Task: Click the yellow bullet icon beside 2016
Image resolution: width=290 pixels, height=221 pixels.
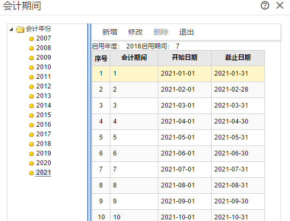Action: click(x=31, y=125)
